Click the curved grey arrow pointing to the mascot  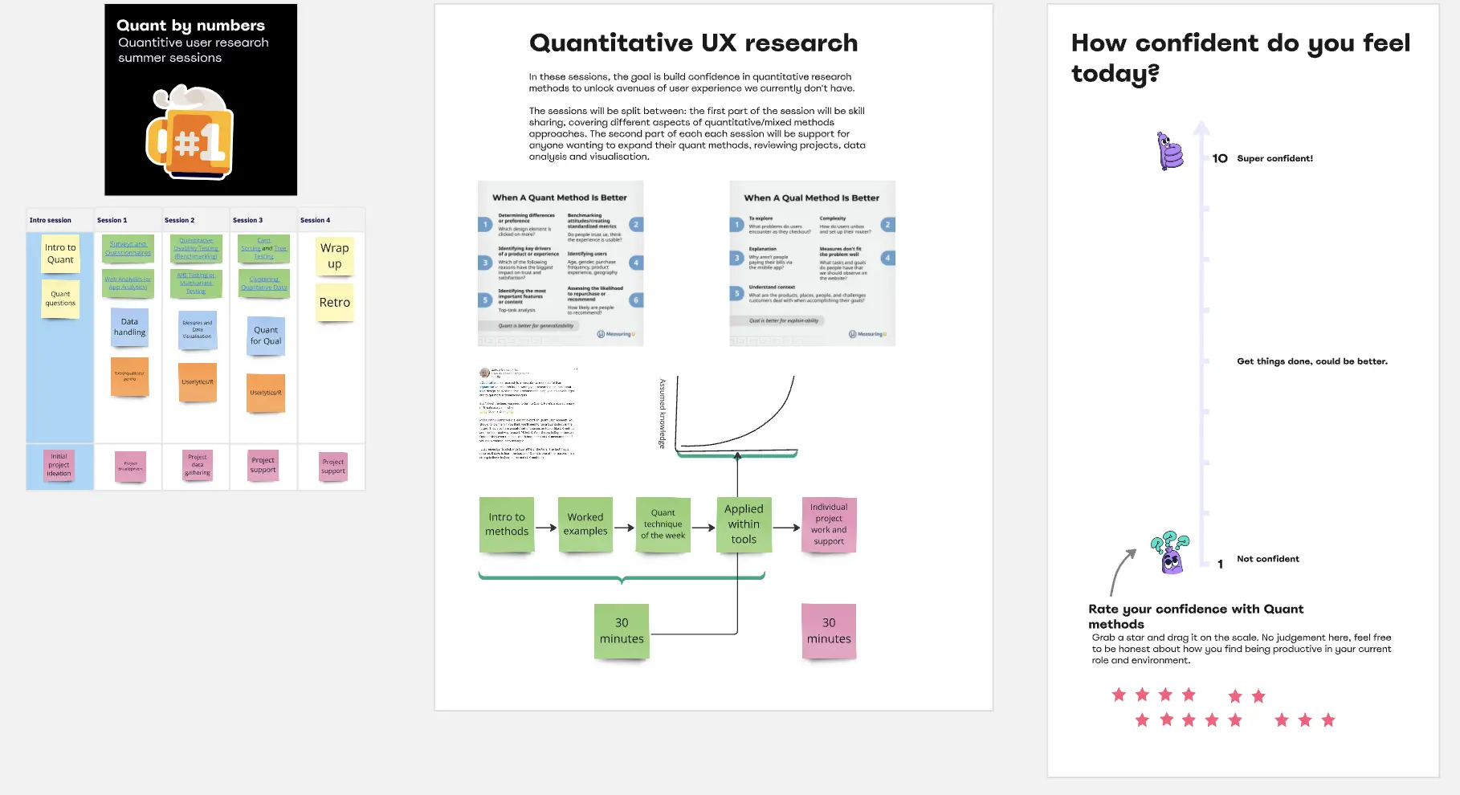click(x=1123, y=572)
